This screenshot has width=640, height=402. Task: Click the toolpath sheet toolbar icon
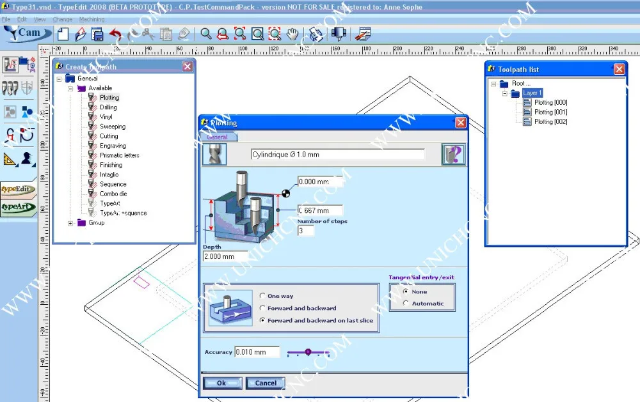[362, 35]
